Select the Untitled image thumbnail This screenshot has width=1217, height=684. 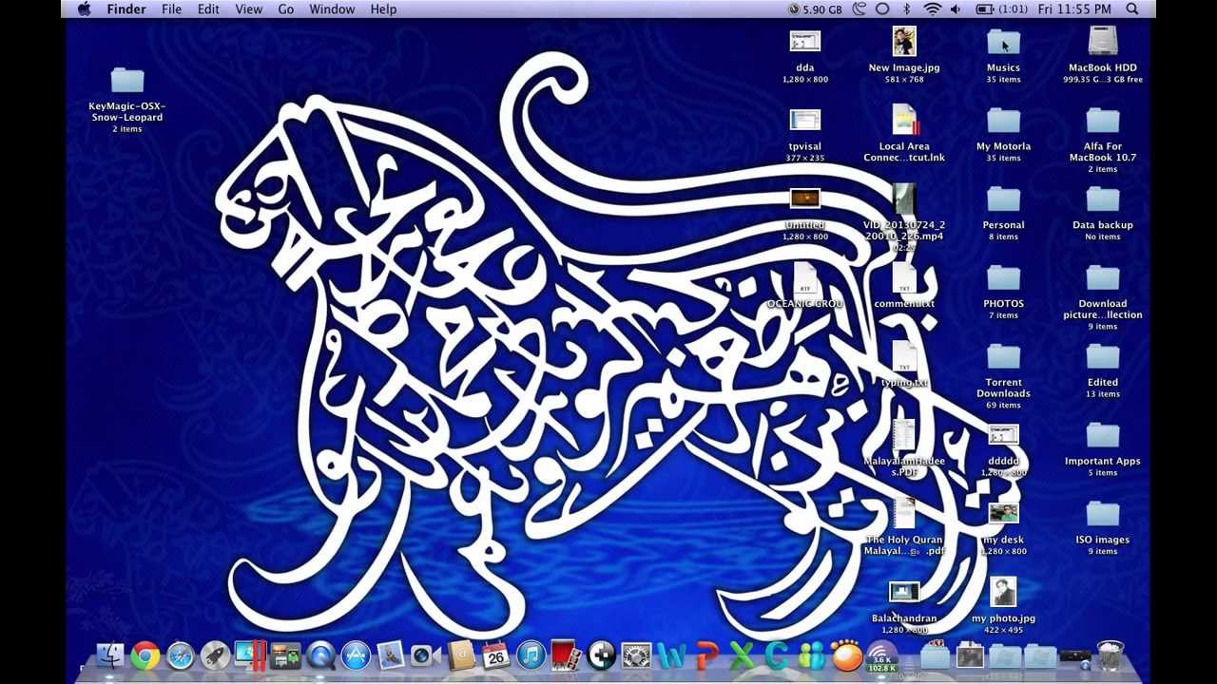(x=805, y=199)
